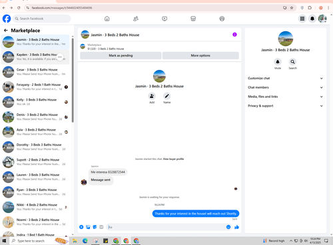Show hidden system tray icons chevron
333x245 pixels.
click(290, 241)
